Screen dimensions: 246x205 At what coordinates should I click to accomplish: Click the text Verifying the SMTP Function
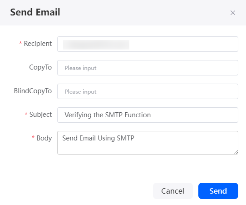pos(108,115)
